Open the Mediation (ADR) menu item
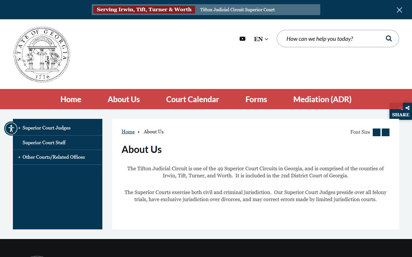412x257 pixels. [x=322, y=99]
